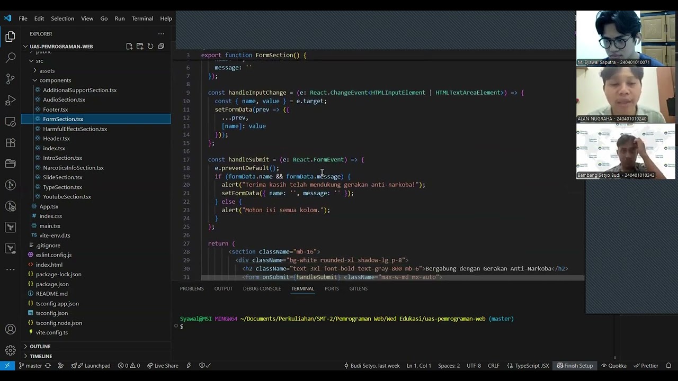The height and width of the screenshot is (381, 678).
Task: Change CRLF end of line sequence
Action: (x=493, y=366)
